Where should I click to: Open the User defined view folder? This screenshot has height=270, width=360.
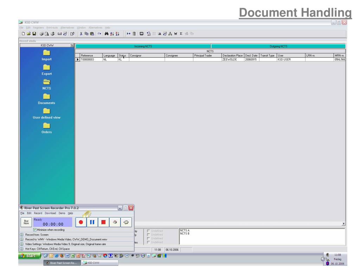(x=47, y=114)
